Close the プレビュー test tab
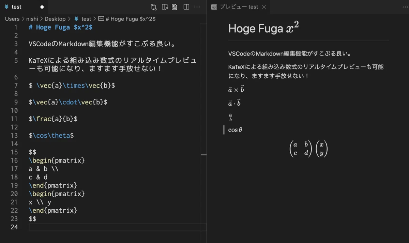The image size is (409, 243). 264,7
